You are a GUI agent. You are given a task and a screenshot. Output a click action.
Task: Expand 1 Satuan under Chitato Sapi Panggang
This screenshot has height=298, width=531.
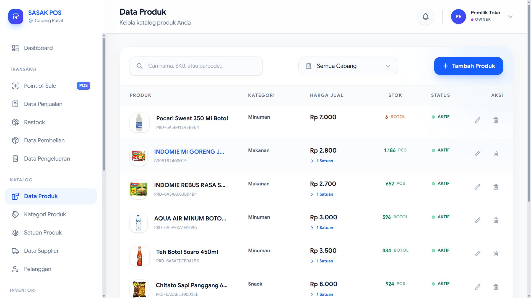[322, 294]
